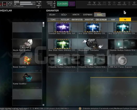Click the five-star rank badge

coord(10,4)
